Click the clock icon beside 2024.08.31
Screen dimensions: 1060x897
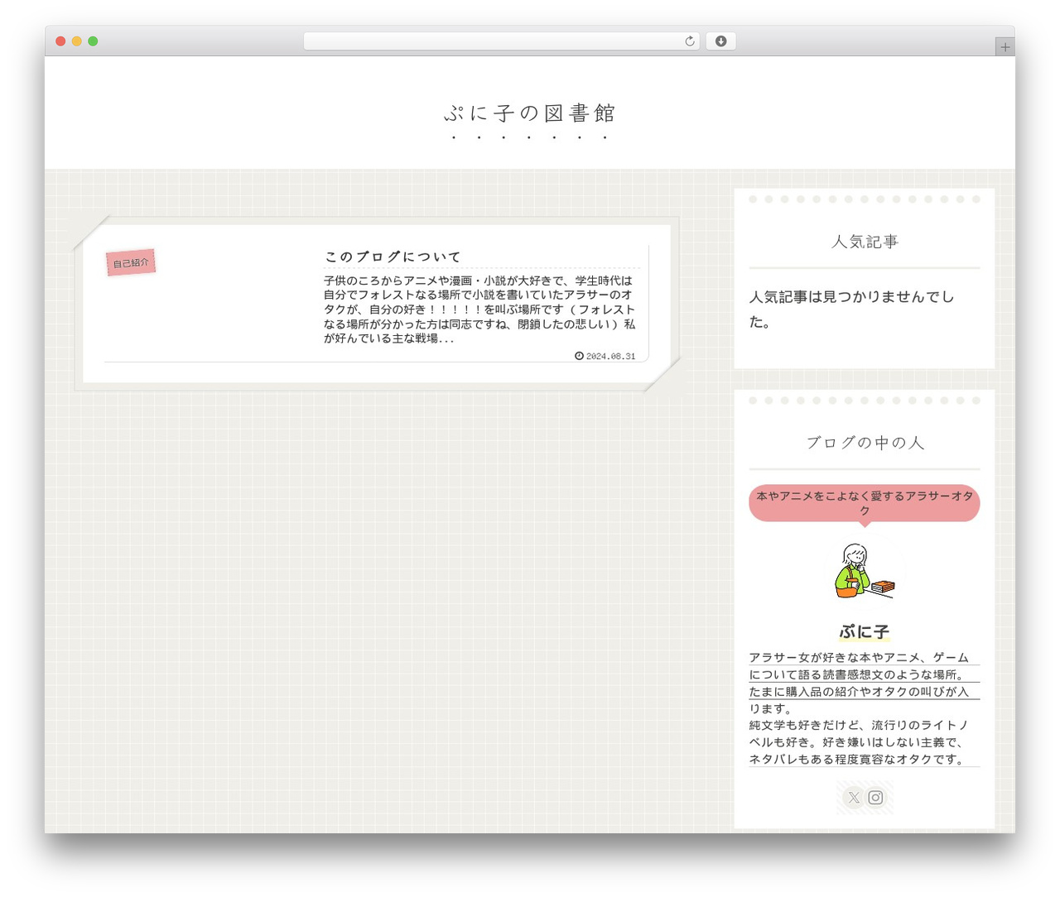coord(579,356)
